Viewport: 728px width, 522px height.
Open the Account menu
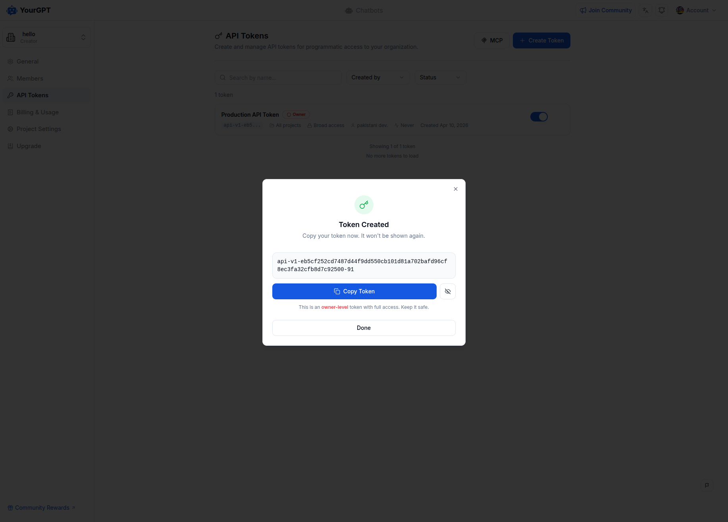696,10
